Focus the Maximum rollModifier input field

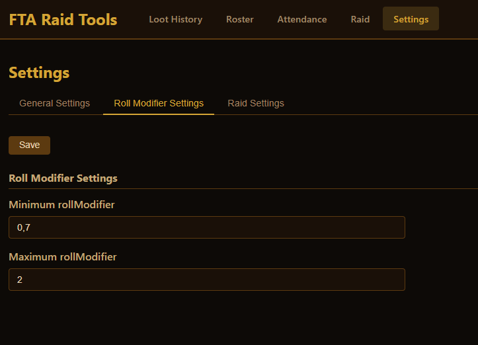[207, 280]
